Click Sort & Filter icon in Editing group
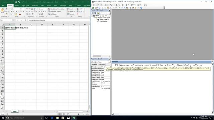The height and width of the screenshot is (120, 214). [x=82, y=9]
